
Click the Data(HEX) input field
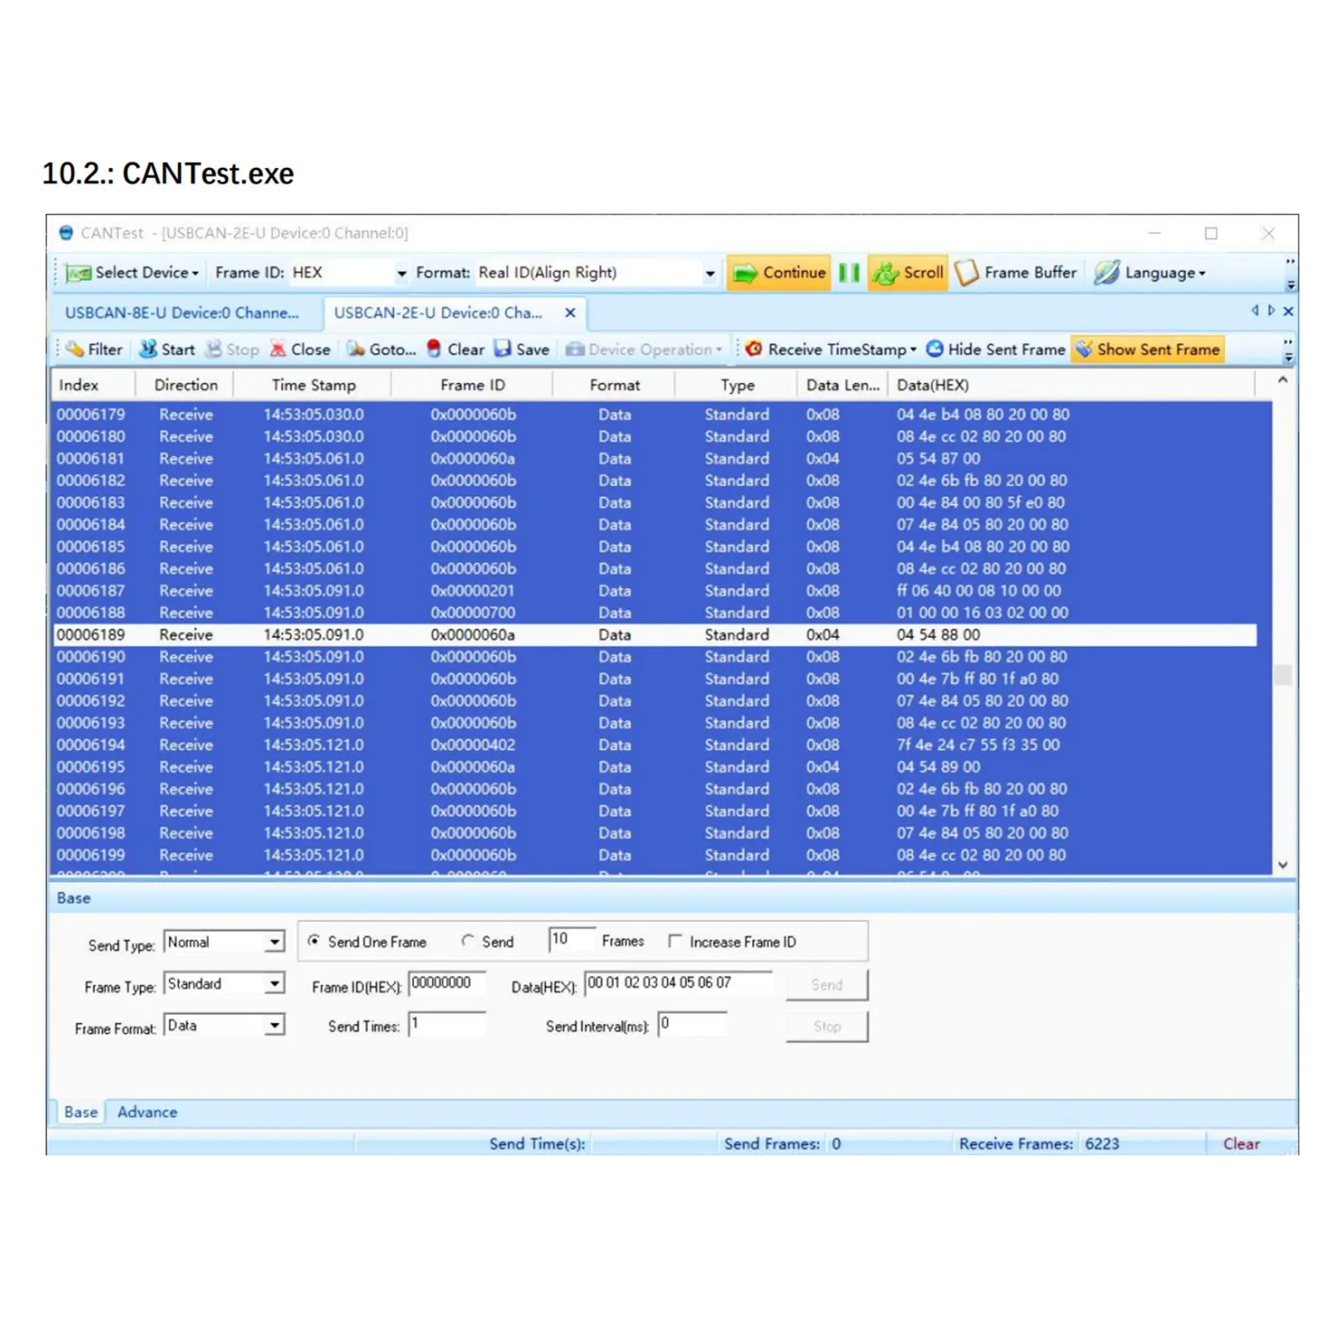(x=678, y=983)
